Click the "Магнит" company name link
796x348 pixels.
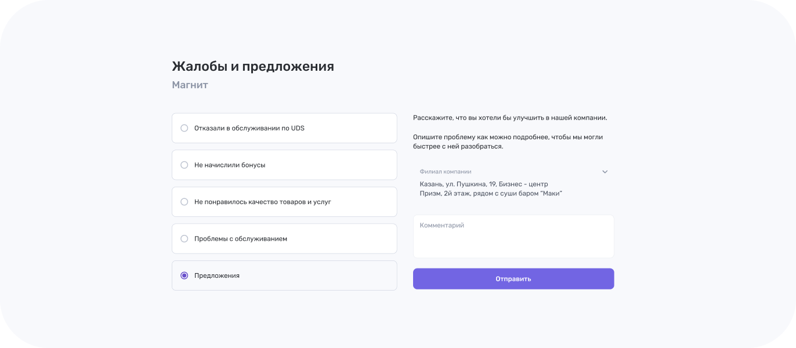pyautogui.click(x=190, y=85)
